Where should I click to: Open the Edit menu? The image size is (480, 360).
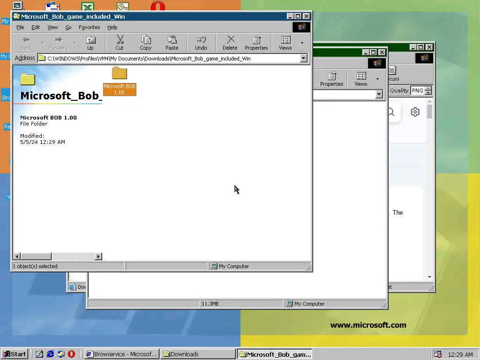click(x=36, y=27)
